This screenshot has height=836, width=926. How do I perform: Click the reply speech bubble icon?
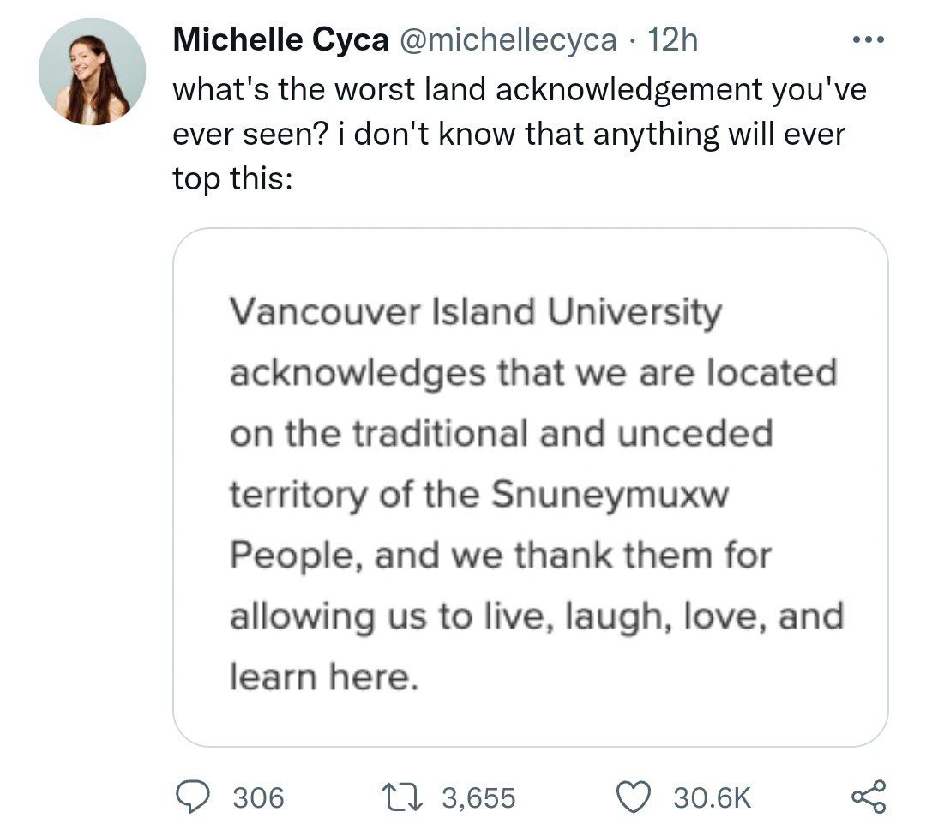(x=193, y=797)
